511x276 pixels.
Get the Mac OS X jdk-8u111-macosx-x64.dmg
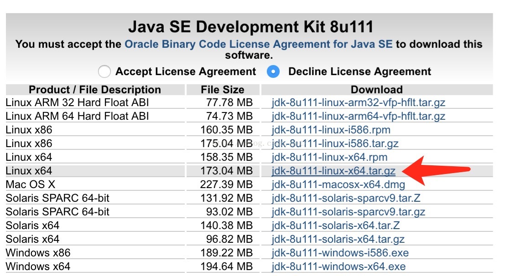pos(338,184)
